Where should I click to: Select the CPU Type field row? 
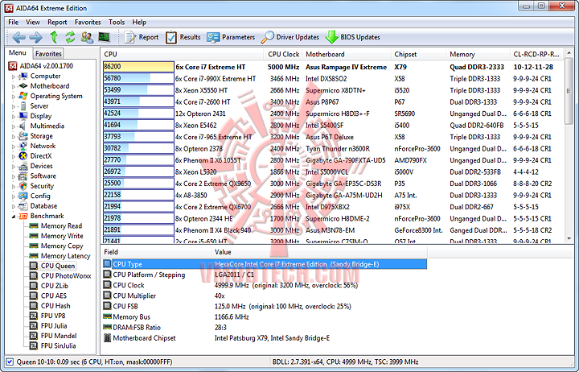[265, 264]
